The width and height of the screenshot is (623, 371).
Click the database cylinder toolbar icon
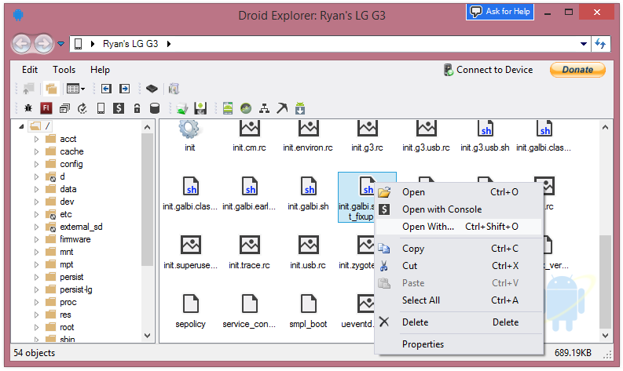pos(155,108)
